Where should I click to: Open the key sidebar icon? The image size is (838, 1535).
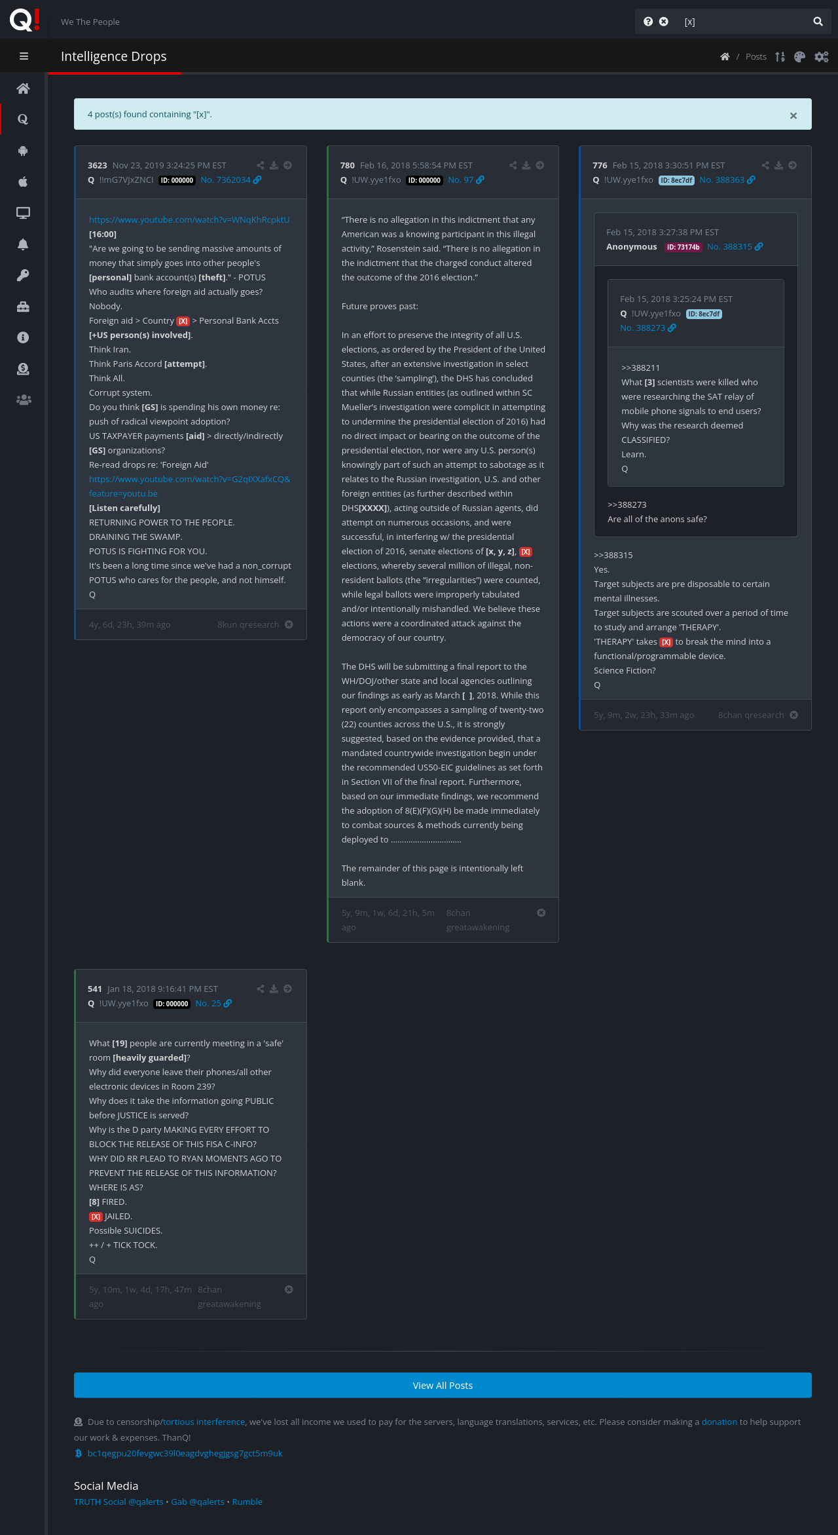[x=23, y=275]
